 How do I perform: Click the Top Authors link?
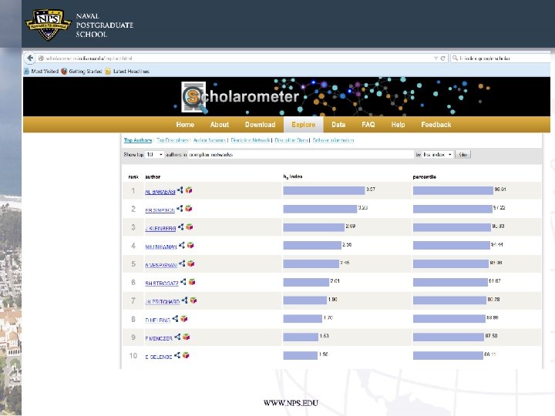pos(138,140)
